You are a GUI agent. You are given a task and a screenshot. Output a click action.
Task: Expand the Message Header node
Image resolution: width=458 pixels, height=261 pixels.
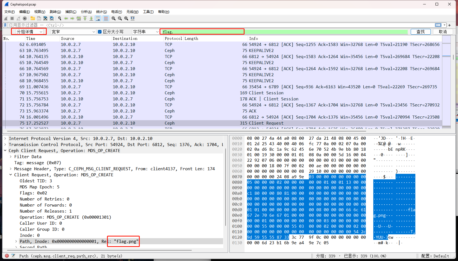(11, 169)
